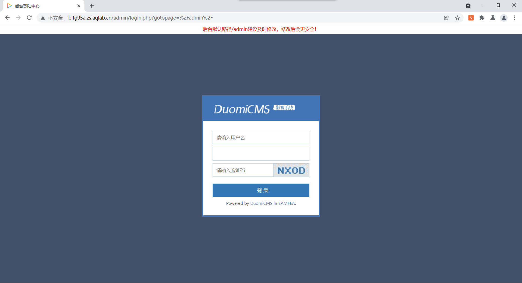Viewport: 522px width, 283px height.
Task: Open the browser profile avatar
Action: 504,18
